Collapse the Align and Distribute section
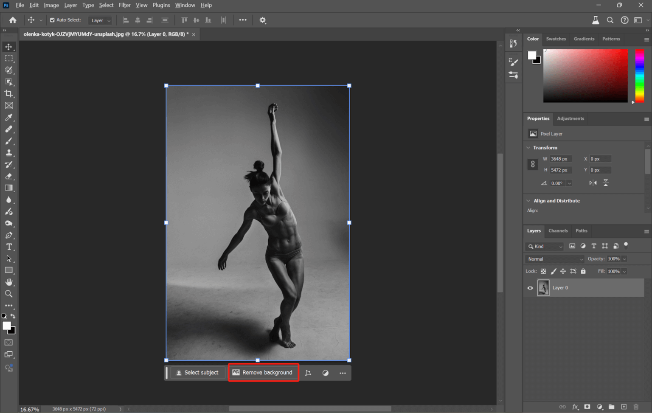The width and height of the screenshot is (652, 413). click(x=528, y=201)
